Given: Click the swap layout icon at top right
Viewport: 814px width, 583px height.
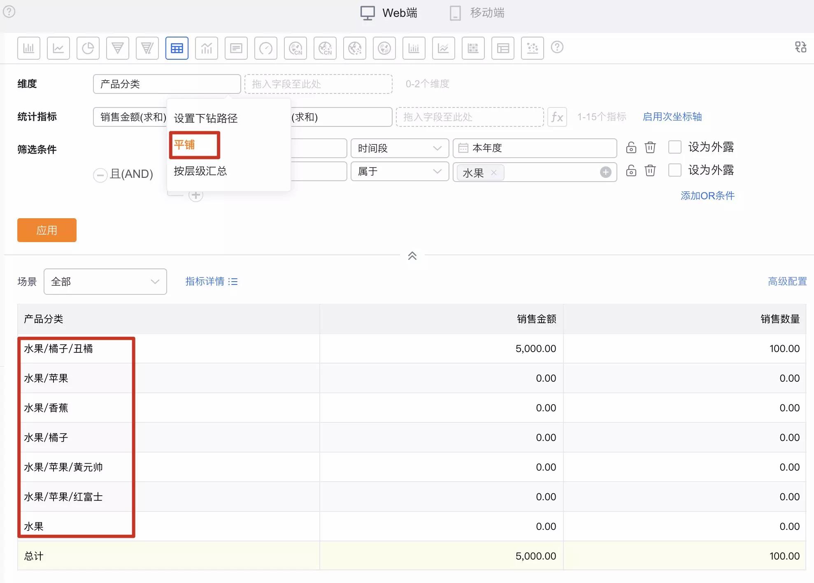Looking at the screenshot, I should [x=800, y=47].
